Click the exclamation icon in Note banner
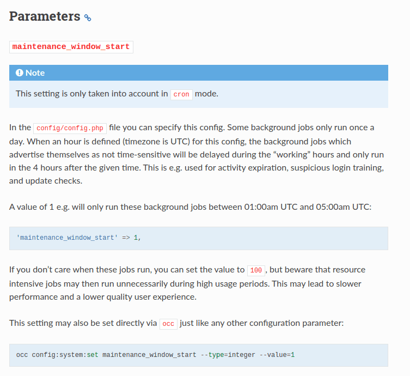This screenshot has height=376, width=410. (x=20, y=72)
